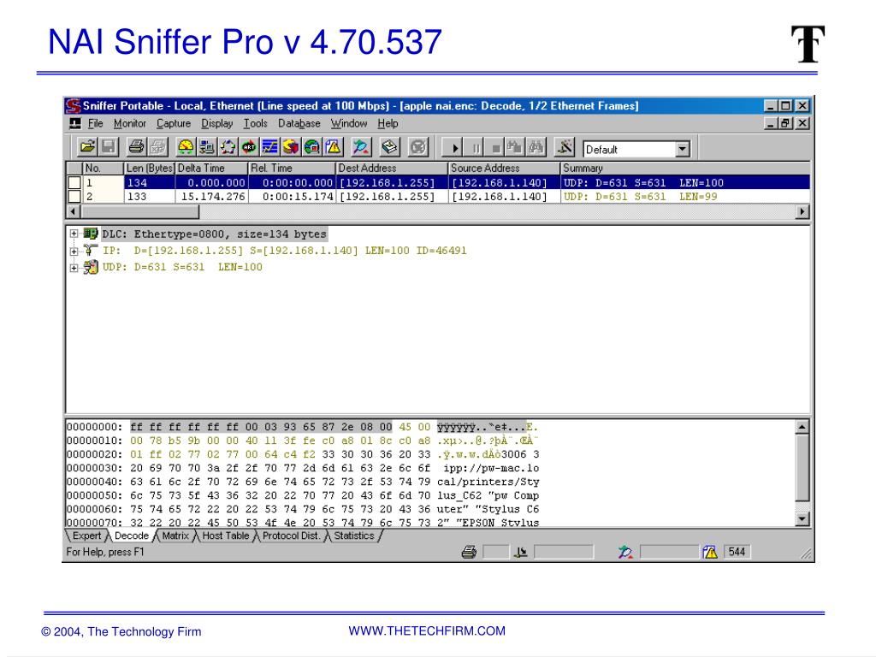Viewport: 876px width, 657px height.
Task: Expand the UDP decode node
Action: tap(74, 268)
